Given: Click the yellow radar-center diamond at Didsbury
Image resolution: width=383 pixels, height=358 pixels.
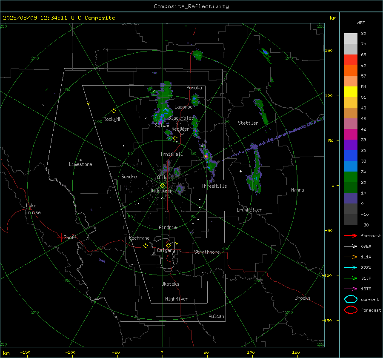Looking at the screenshot, I should tap(162, 186).
